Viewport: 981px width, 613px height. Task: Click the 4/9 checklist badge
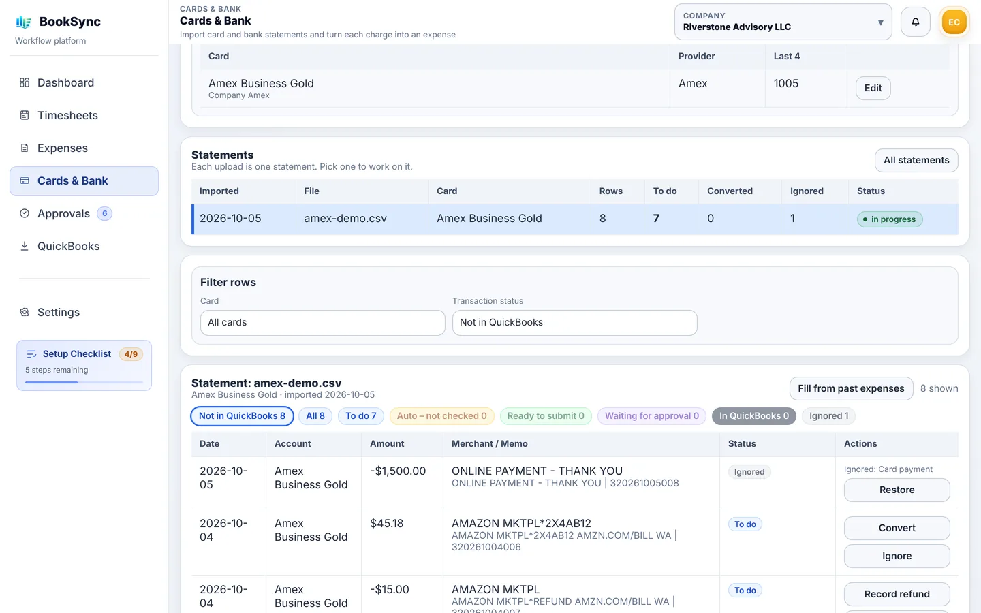(x=131, y=354)
